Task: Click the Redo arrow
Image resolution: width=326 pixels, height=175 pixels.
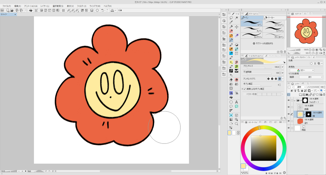Action: tap(107, 10)
